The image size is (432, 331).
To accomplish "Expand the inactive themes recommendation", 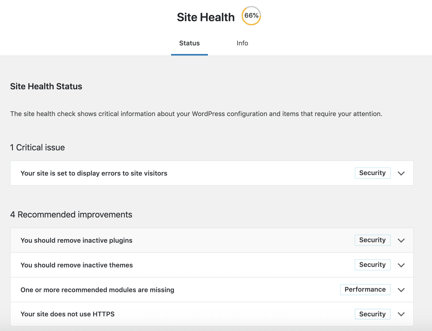I will [x=401, y=265].
